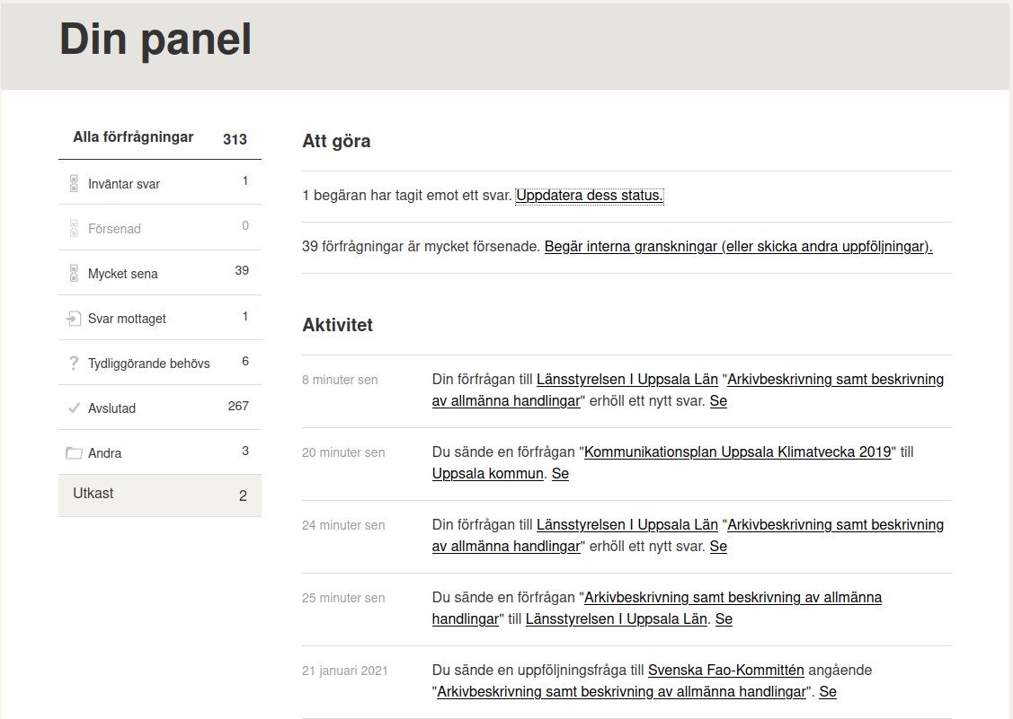Image resolution: width=1013 pixels, height=719 pixels.
Task: Filter by Avslutad requests
Action: click(x=160, y=408)
